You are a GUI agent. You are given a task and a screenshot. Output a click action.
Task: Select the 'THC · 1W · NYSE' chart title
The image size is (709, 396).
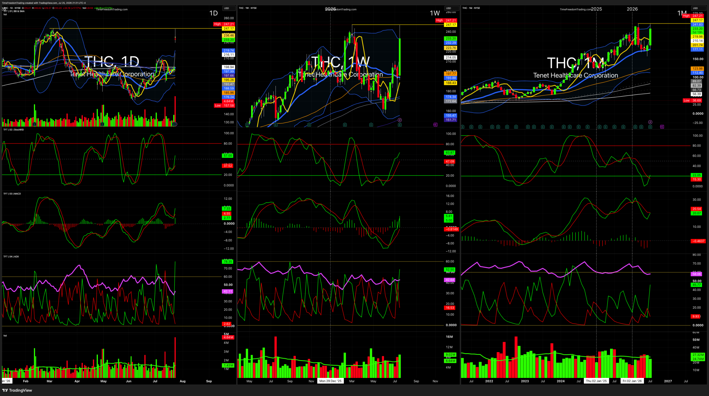coord(248,8)
